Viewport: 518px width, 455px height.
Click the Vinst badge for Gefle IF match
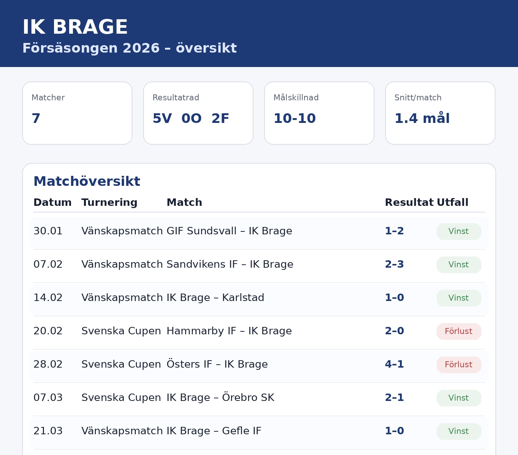tap(459, 431)
